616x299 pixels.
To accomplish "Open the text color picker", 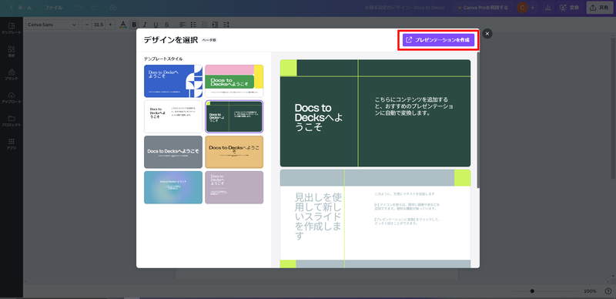I will coord(123,25).
